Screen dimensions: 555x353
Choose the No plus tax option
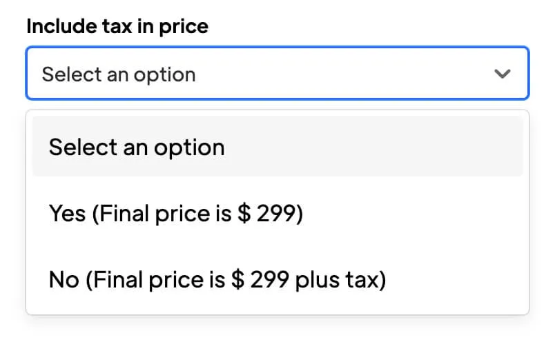(217, 280)
